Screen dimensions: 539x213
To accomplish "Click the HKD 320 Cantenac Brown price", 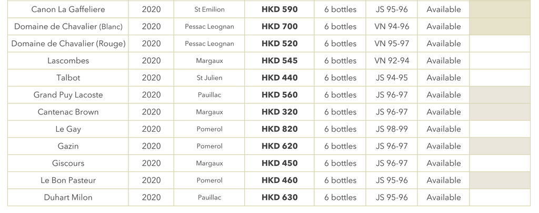I will [280, 112].
